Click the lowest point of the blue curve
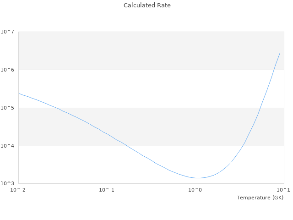Viewport: 293px width, 220px height. (x=198, y=178)
